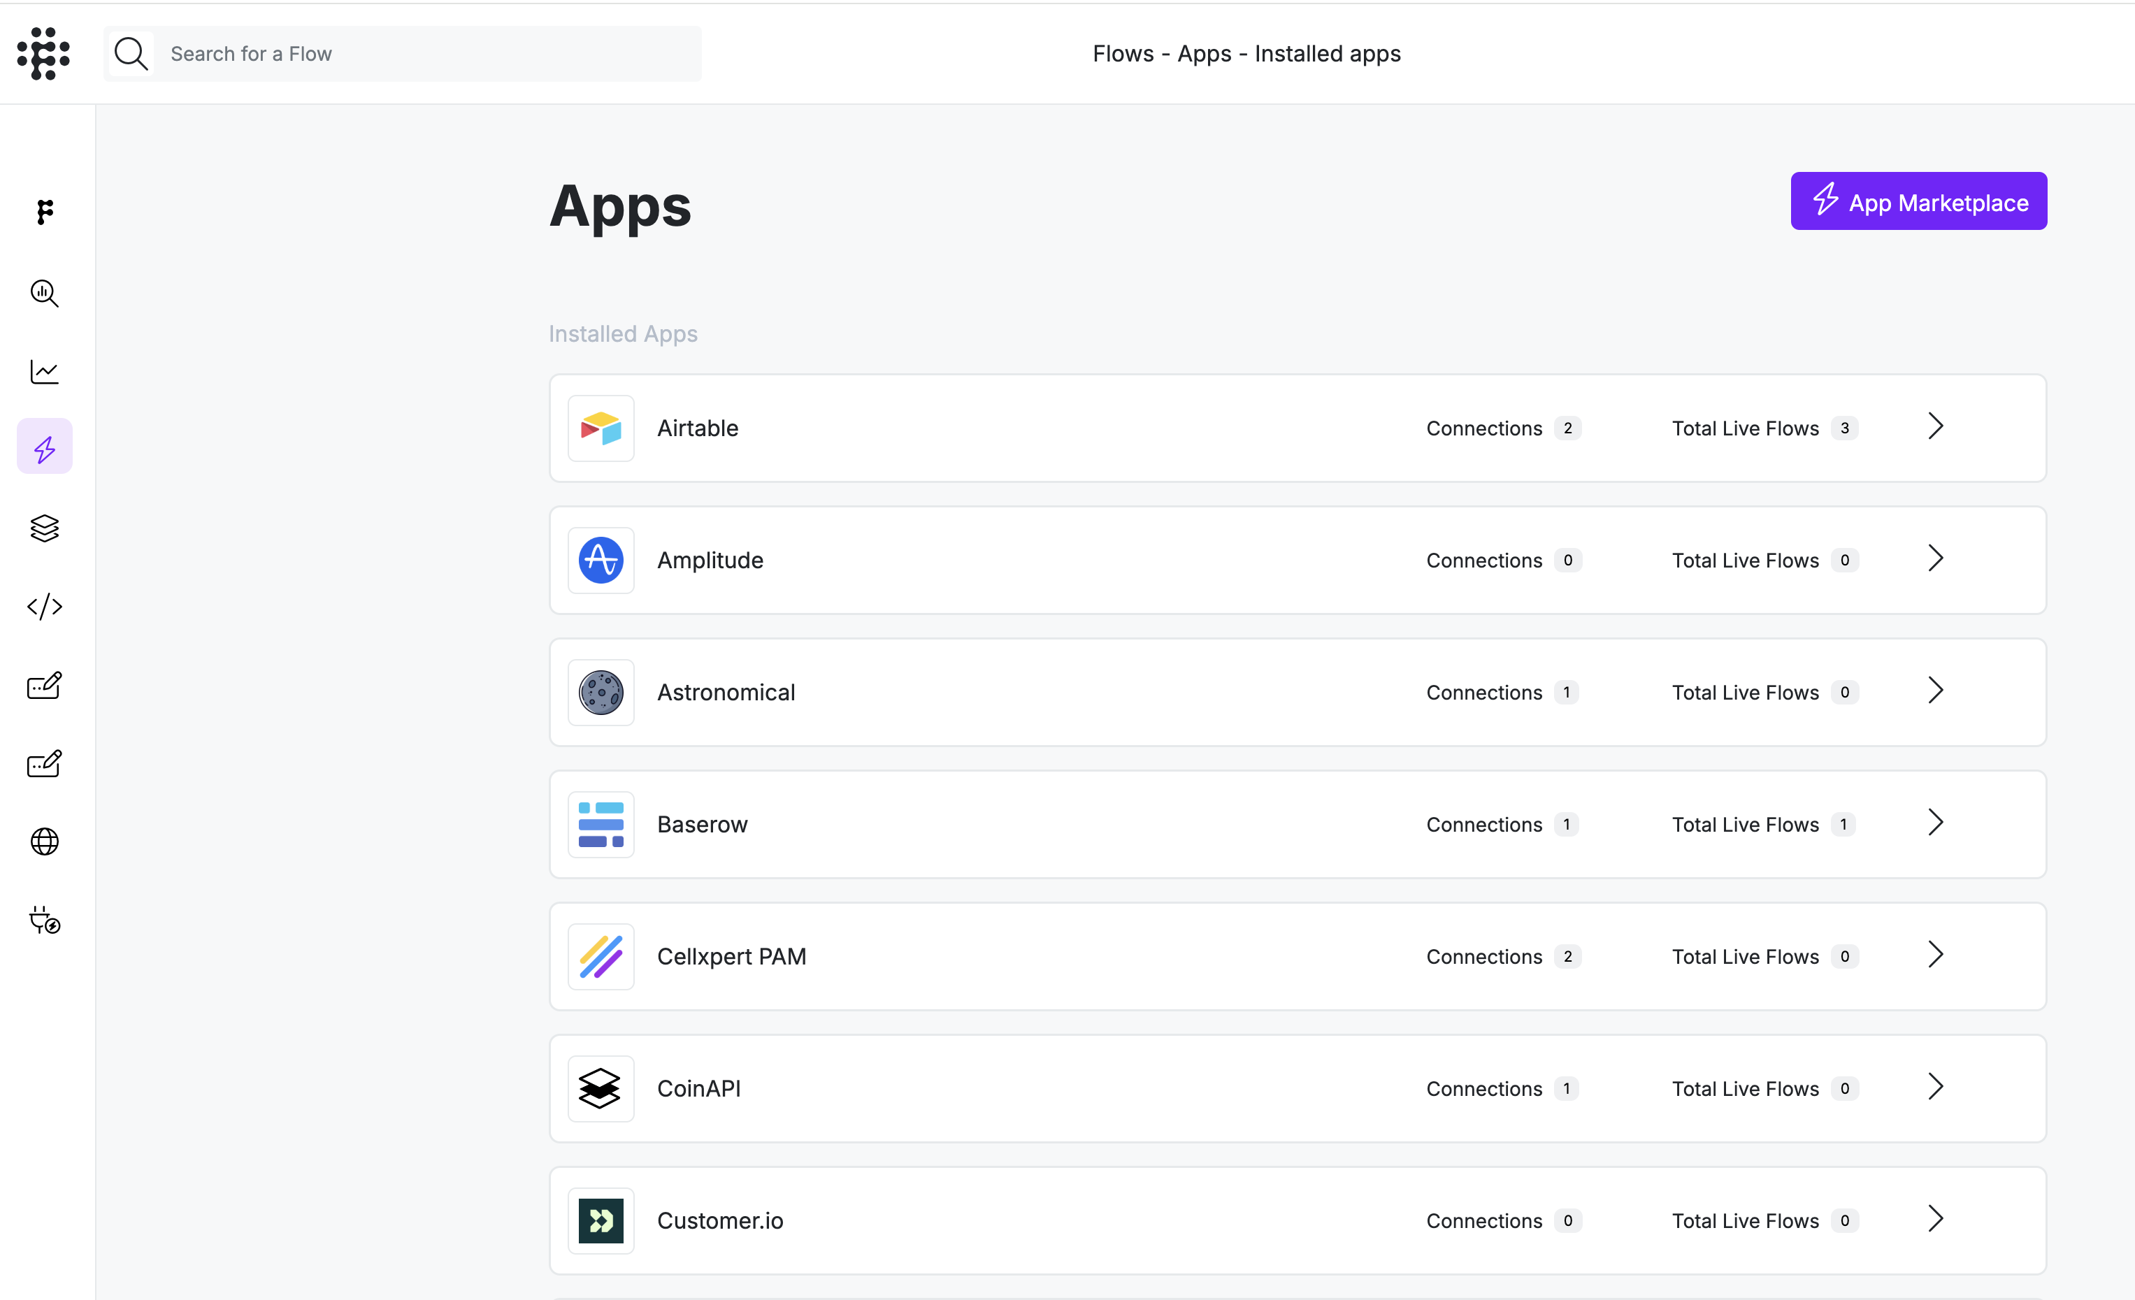Open the plug connections sidebar icon
Viewport: 2135px width, 1300px height.
point(45,920)
